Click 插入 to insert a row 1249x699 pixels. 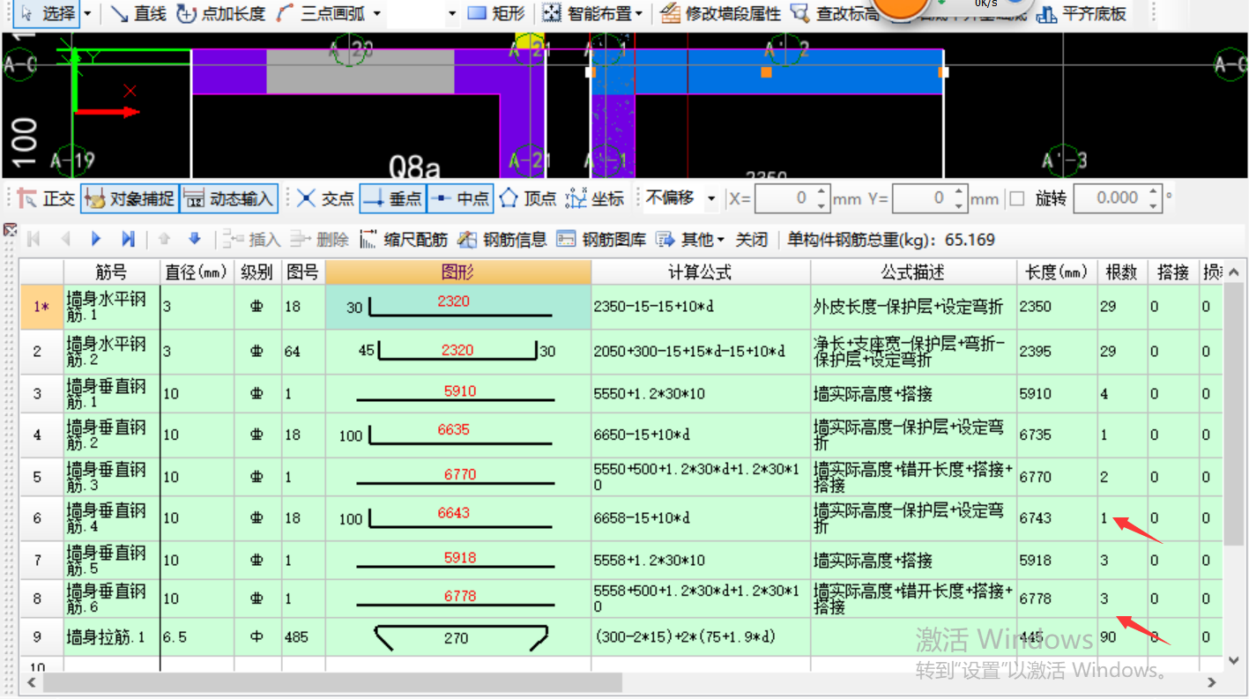tap(252, 239)
